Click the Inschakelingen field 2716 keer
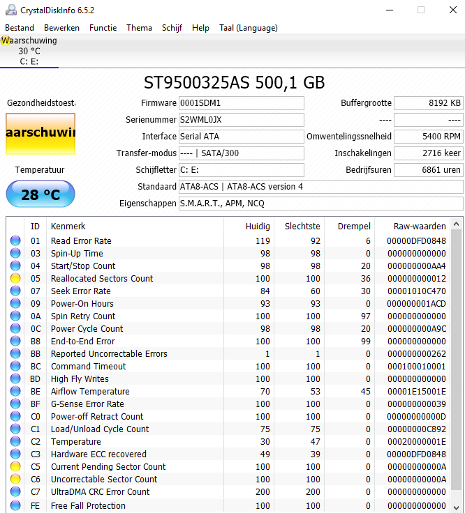This screenshot has width=465, height=513. coord(428,153)
